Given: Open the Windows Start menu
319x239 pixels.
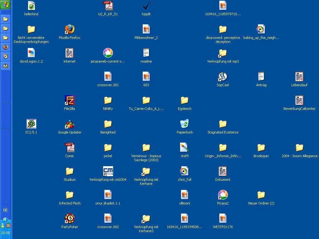Looking at the screenshot, I should click(x=6, y=5).
